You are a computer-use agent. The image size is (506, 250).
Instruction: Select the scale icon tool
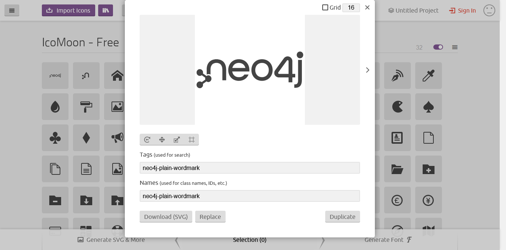(x=177, y=140)
